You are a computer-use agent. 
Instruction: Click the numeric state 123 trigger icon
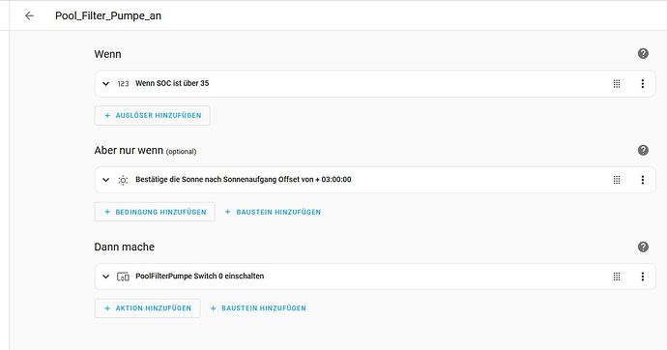tap(123, 84)
